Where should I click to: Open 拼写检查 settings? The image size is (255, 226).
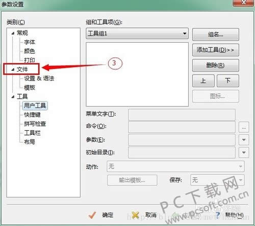(35, 124)
